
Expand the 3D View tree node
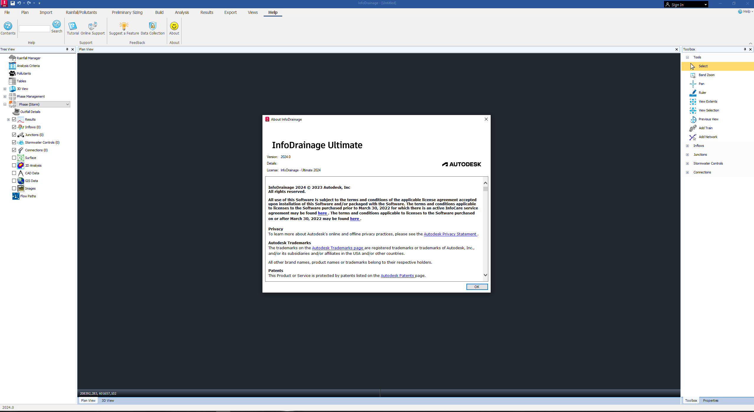tap(5, 88)
